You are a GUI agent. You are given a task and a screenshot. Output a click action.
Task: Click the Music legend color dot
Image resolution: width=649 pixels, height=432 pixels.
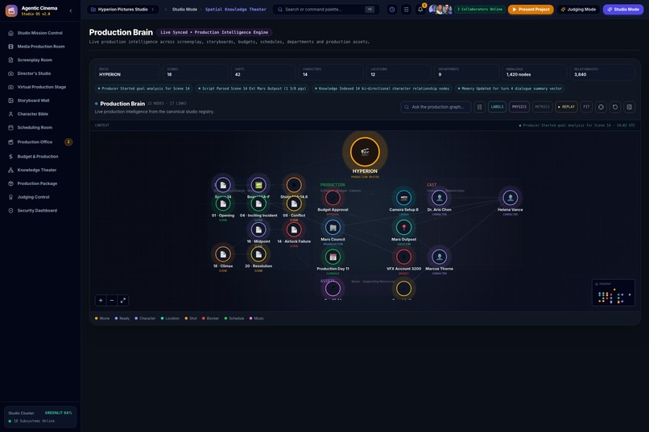pos(251,319)
